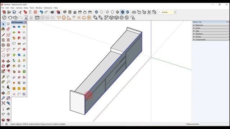This screenshot has height=129, width=230.
Task: Click the blue four-petal cross JHS PowerBar icon
Action: 19,55
